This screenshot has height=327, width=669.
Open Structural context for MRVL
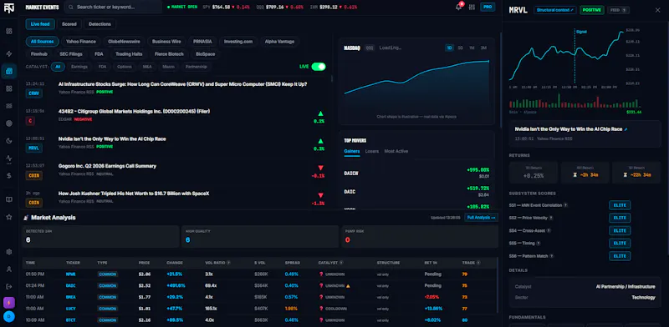[555, 10]
